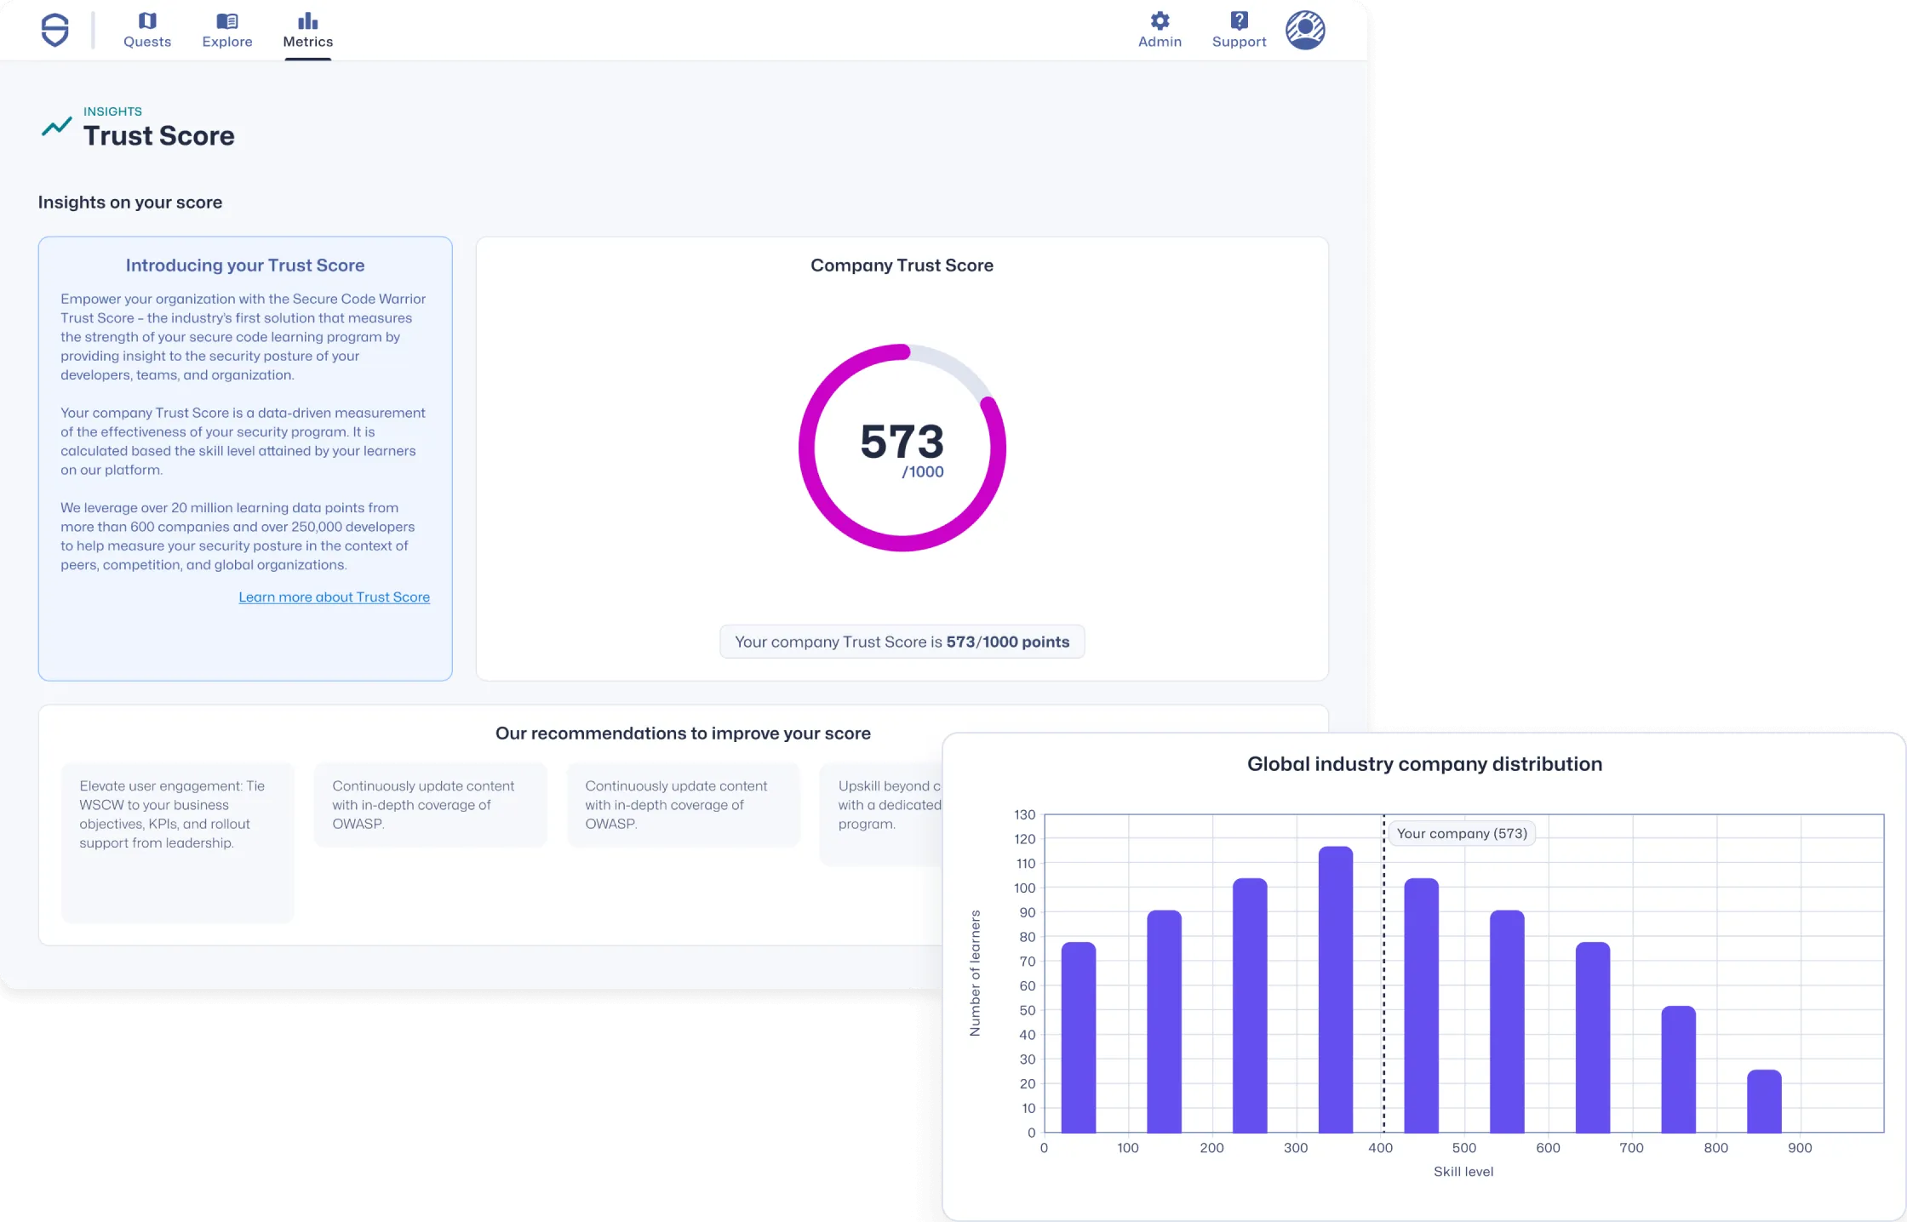The height and width of the screenshot is (1222, 1907).
Task: Select the Upskill beyond recommendation card
Action: click(881, 813)
